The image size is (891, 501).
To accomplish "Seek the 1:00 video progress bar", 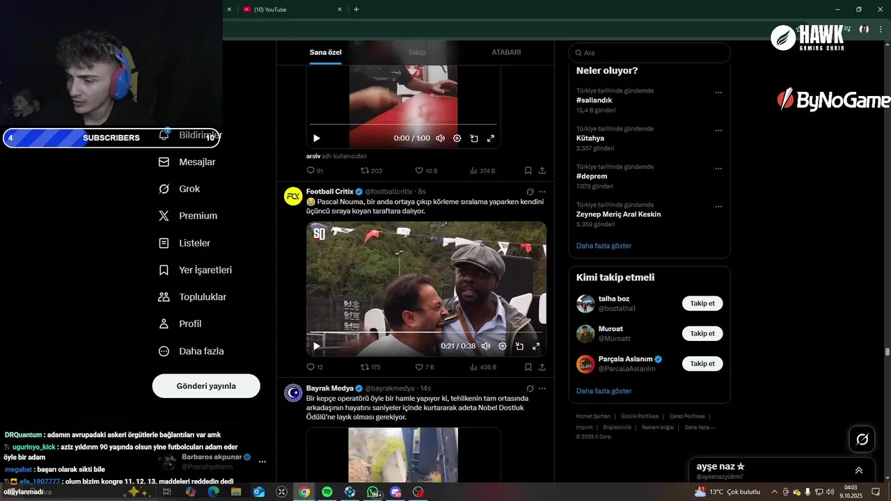I will (404, 125).
